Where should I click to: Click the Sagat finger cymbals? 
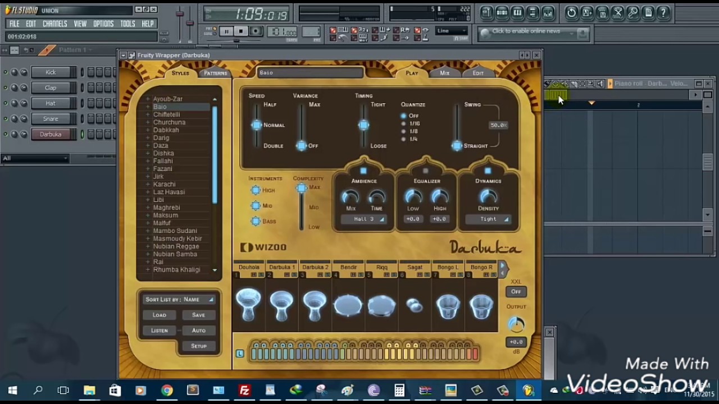[415, 306]
